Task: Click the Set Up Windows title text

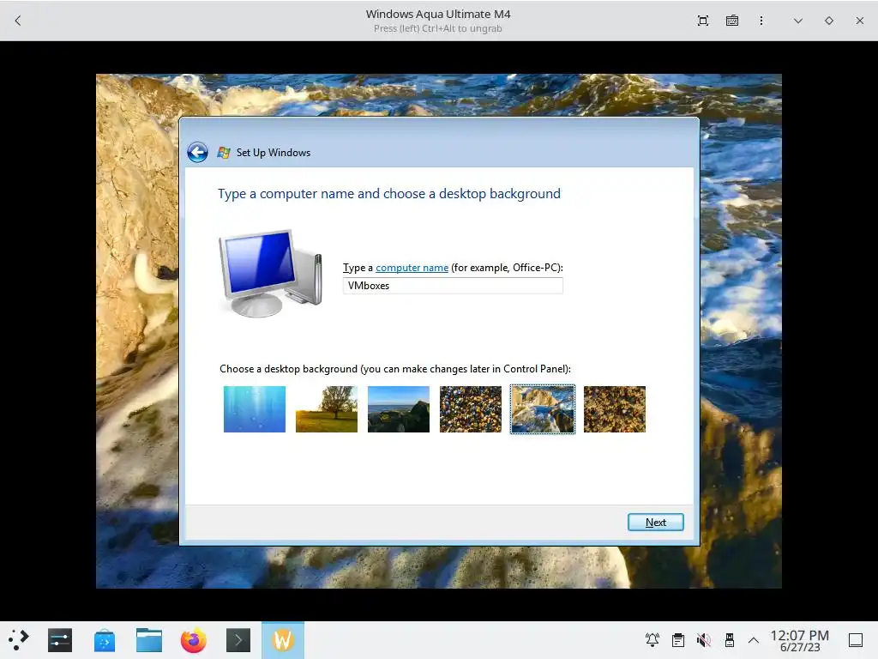Action: pos(274,153)
